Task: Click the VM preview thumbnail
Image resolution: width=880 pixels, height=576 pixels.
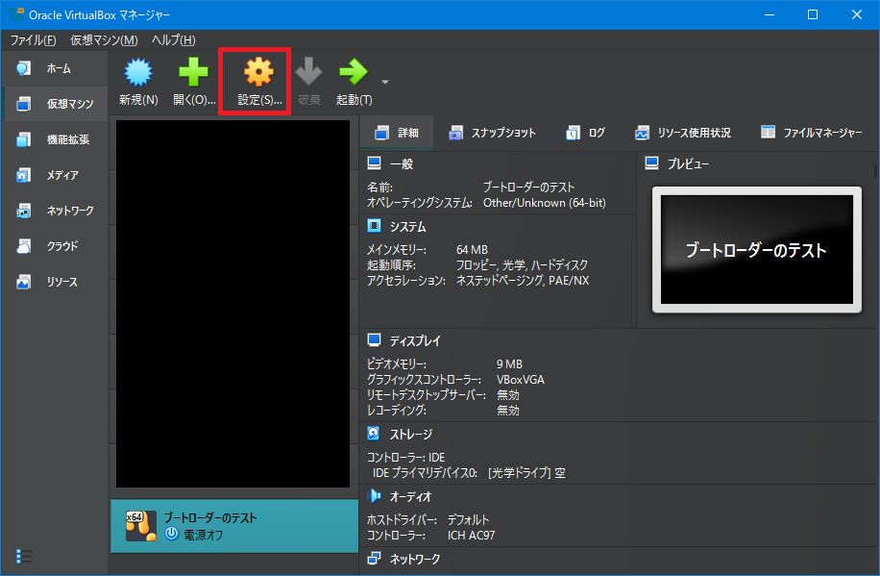Action: [x=756, y=249]
